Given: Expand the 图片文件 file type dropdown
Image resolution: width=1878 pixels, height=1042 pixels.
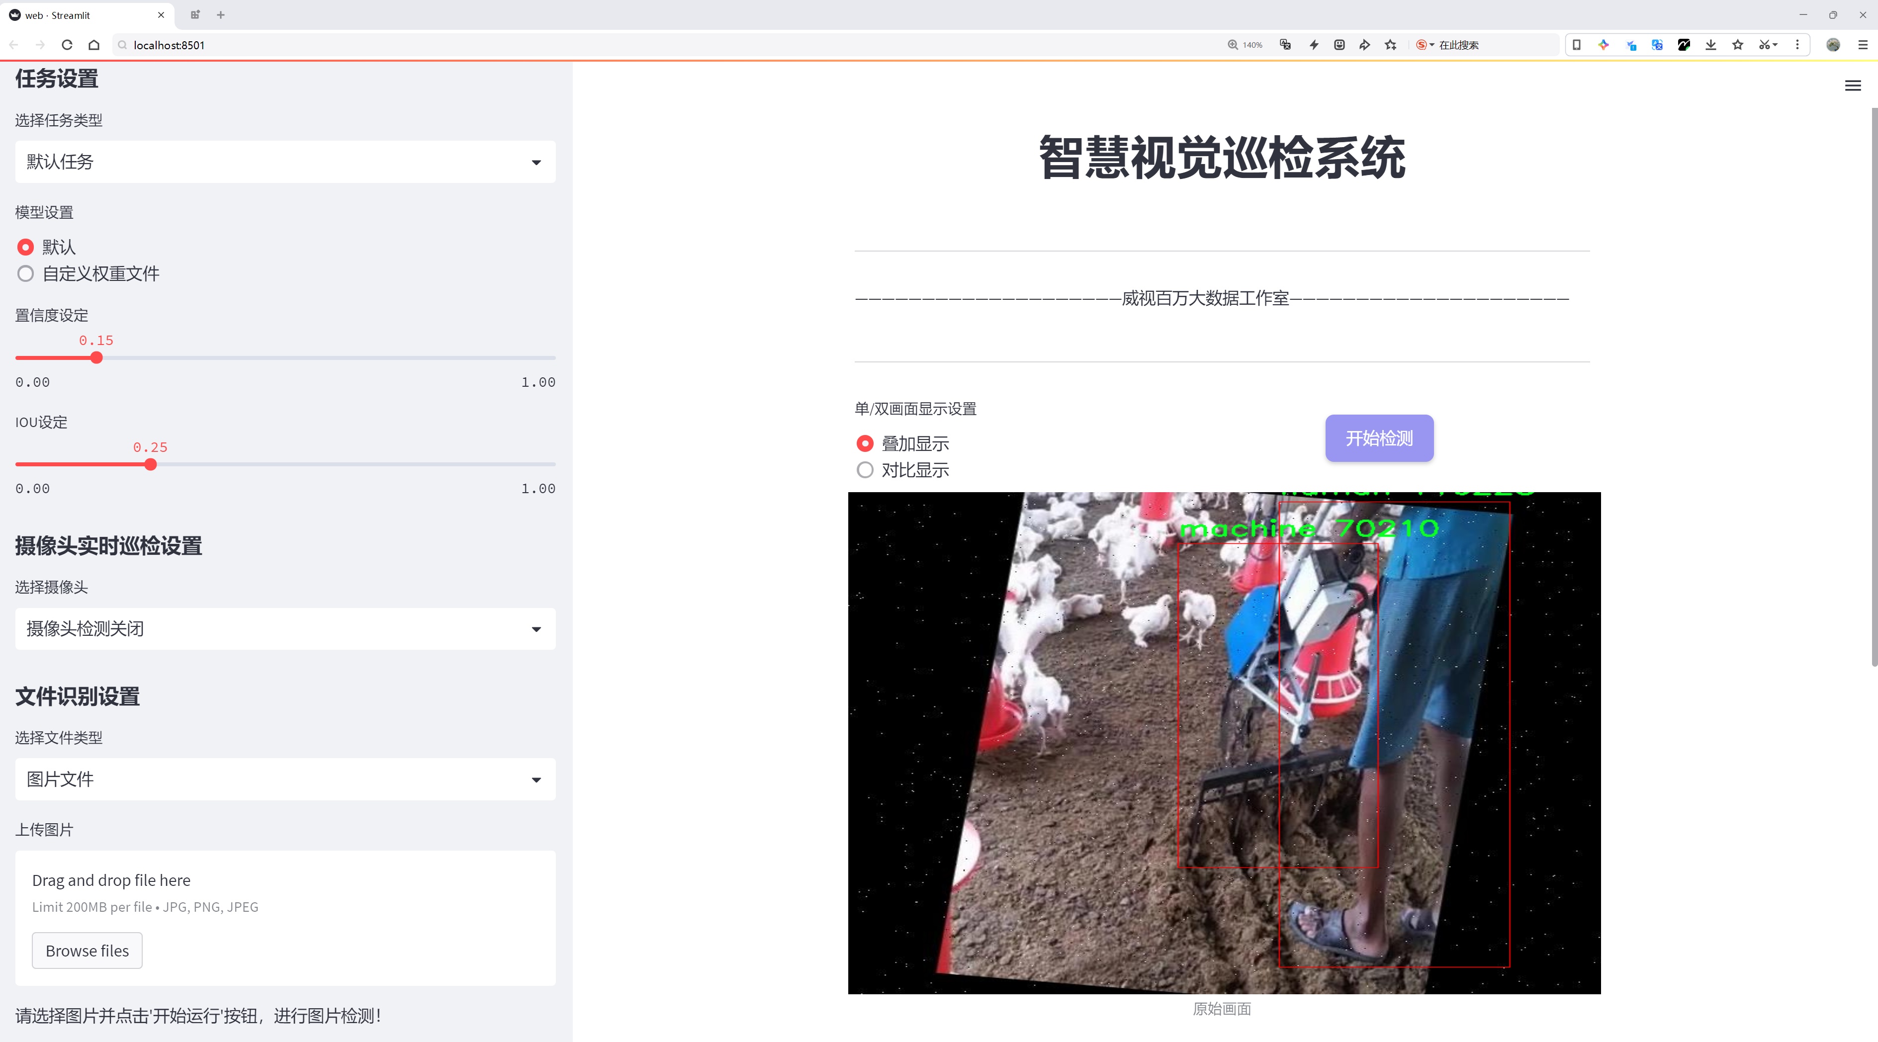Looking at the screenshot, I should (285, 779).
